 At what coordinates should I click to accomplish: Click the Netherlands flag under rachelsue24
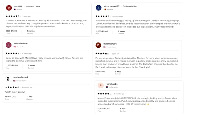(107, 87)
